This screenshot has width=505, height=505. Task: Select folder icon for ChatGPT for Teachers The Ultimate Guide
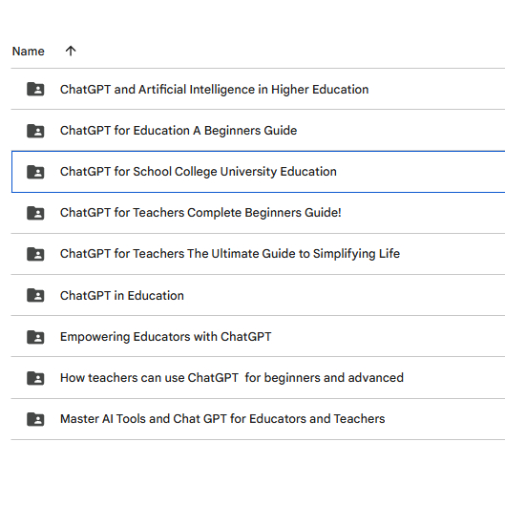[x=35, y=254]
